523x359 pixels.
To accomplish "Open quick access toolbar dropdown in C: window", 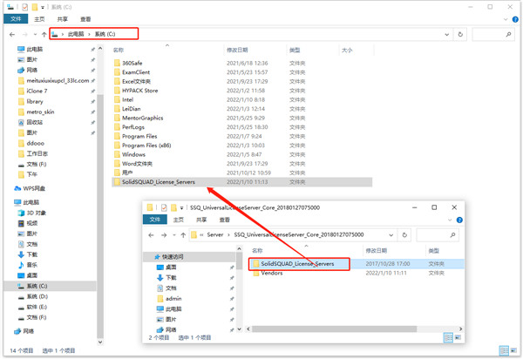I will 43,7.
